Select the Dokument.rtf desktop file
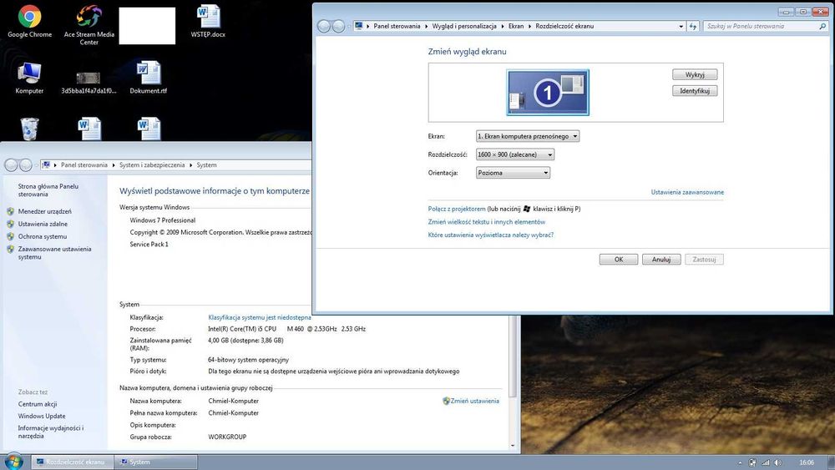 tap(149, 78)
